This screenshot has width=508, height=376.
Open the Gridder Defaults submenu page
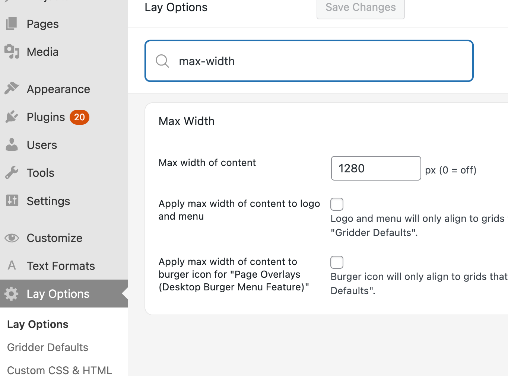pos(48,347)
